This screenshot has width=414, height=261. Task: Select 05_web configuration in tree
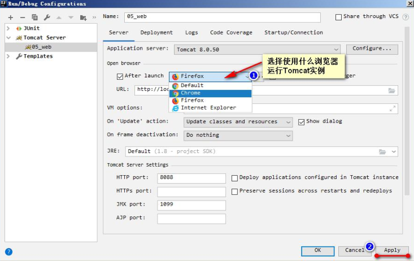coord(51,47)
